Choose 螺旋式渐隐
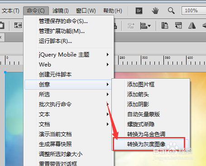This screenshot has height=166, width=206. [151, 124]
